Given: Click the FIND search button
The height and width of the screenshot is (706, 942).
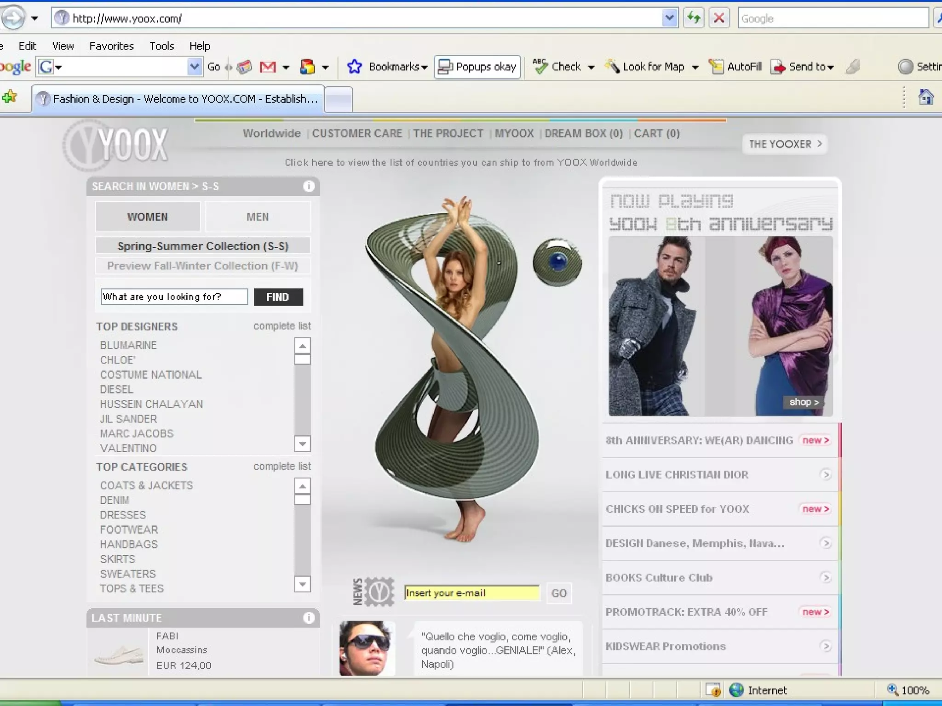Looking at the screenshot, I should click(278, 297).
